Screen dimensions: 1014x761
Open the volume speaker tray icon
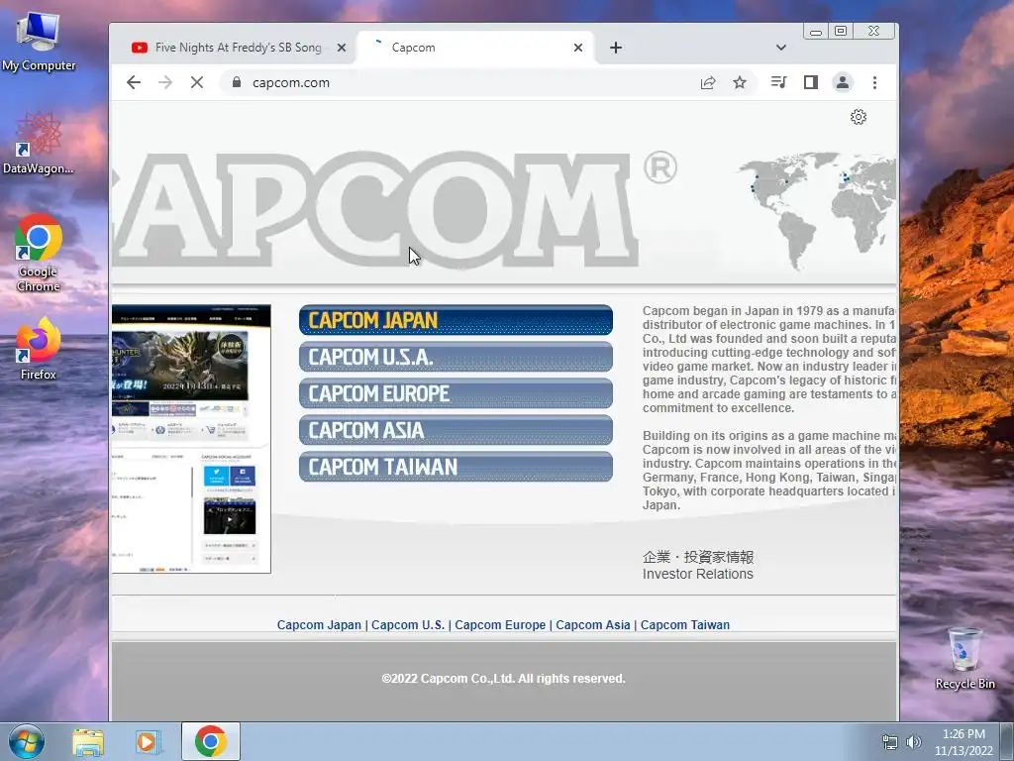click(913, 742)
